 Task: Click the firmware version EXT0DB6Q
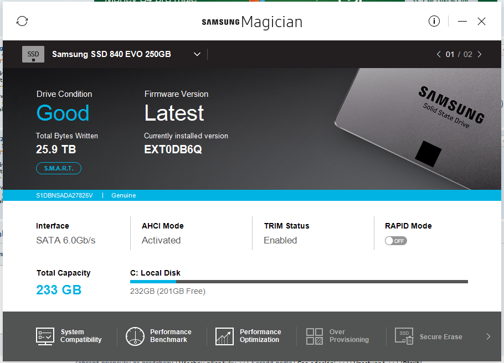173,149
